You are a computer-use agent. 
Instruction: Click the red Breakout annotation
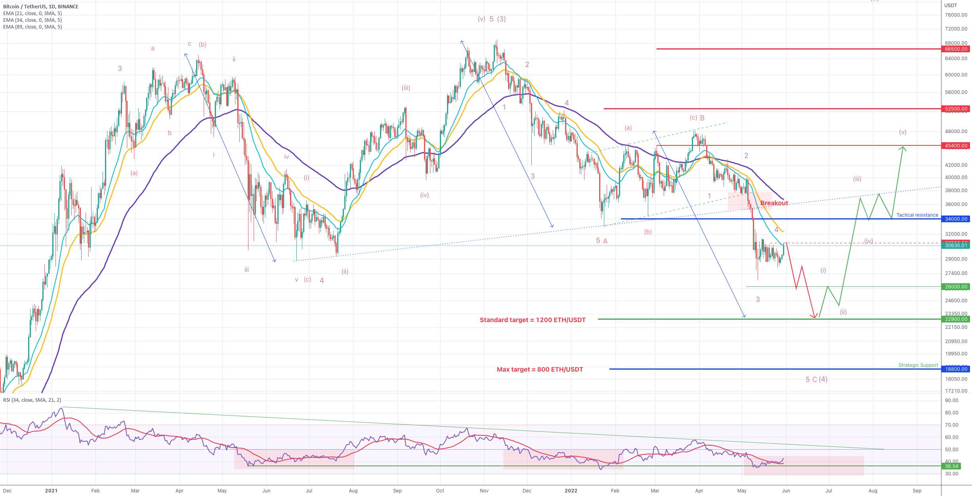[x=774, y=203]
